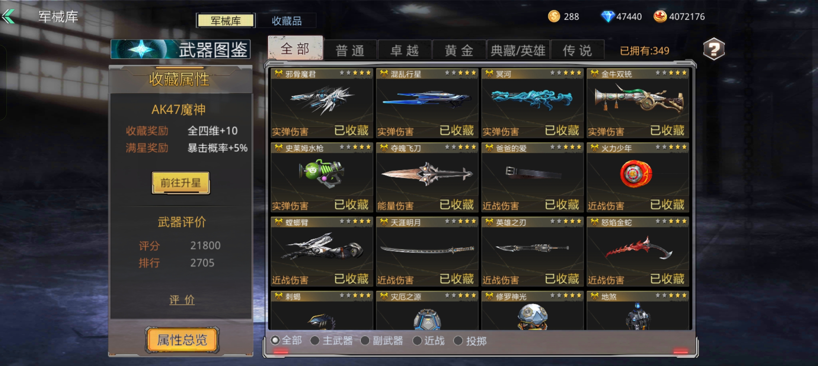Select the 火力少年 yo-yo weapon icon

[636, 174]
